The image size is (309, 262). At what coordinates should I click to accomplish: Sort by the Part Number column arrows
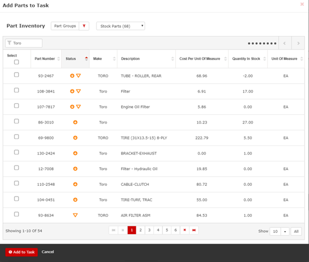coord(58,59)
